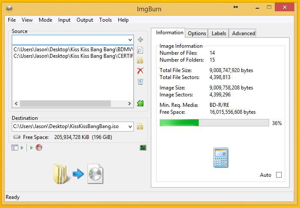This screenshot has height=208, width=300.
Task: Open the Input menu
Action: tap(64, 20)
